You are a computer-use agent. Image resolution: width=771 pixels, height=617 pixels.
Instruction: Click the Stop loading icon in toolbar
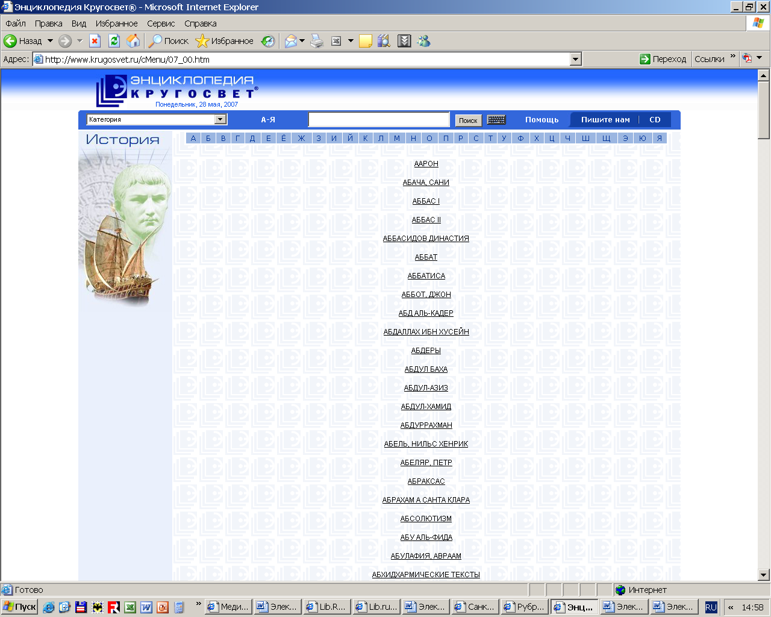click(95, 41)
